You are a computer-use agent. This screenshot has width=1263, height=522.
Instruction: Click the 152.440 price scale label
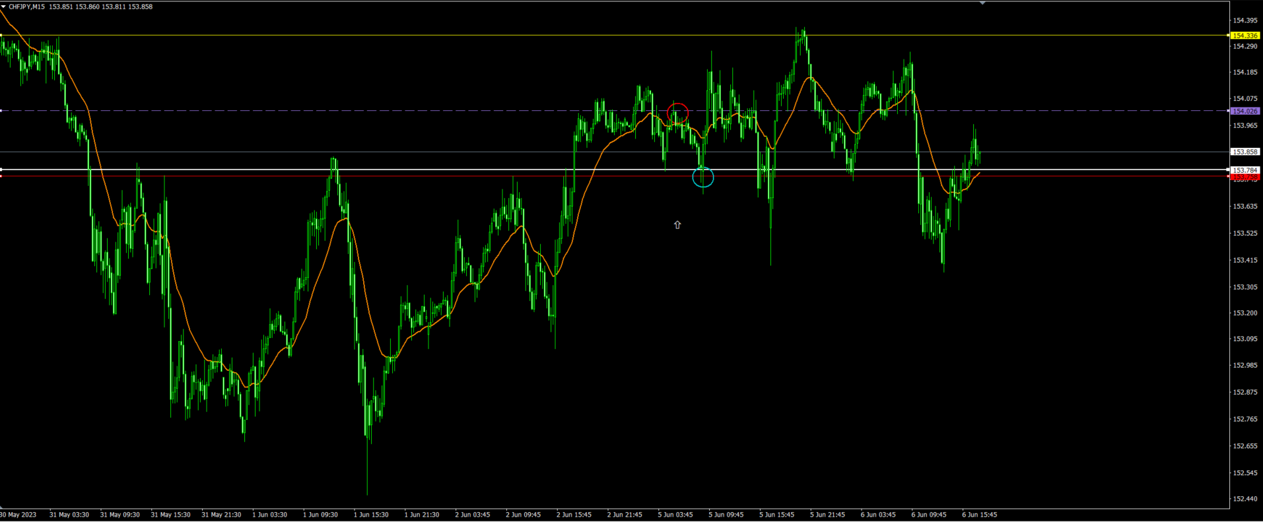pyautogui.click(x=1245, y=499)
